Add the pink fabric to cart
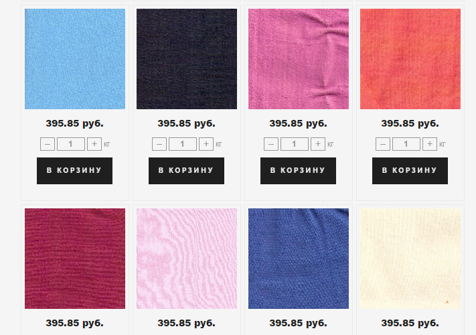The width and height of the screenshot is (476, 335). click(298, 171)
